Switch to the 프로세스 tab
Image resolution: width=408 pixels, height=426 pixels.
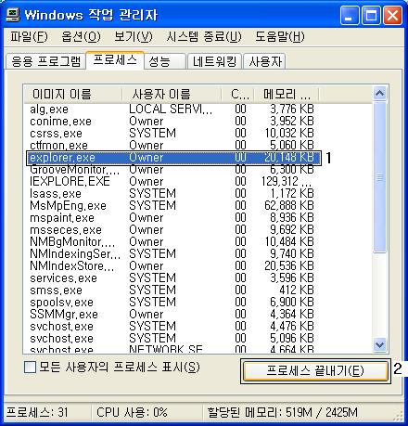tap(115, 59)
